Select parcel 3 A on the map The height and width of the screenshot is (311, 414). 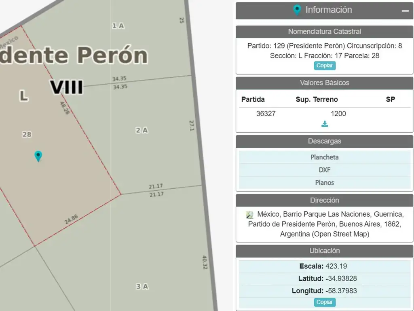142,286
